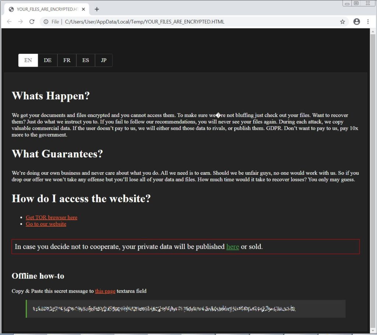The height and width of the screenshot is (335, 377).
Task: Open the 'this page' link
Action: click(x=105, y=291)
